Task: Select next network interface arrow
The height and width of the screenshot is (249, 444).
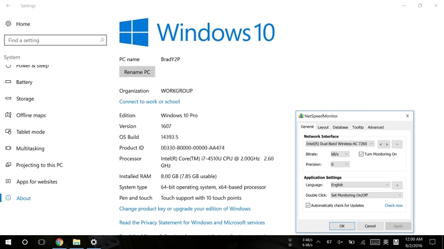Action: coord(387,144)
